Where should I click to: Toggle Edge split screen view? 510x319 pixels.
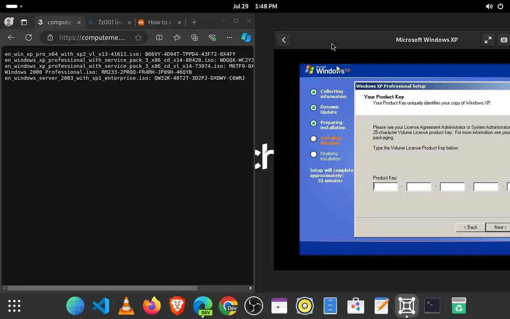tap(159, 37)
